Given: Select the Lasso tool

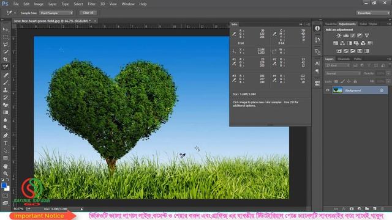Looking at the screenshot, I should [x=6, y=45].
